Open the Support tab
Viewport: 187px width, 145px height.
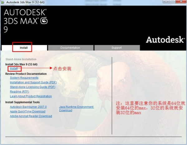pos(117,48)
